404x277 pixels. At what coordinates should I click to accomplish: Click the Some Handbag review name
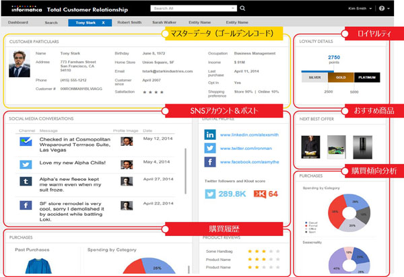point(220,251)
